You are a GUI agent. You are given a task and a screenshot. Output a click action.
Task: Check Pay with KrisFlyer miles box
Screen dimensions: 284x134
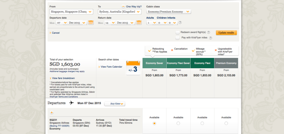tap(178, 38)
